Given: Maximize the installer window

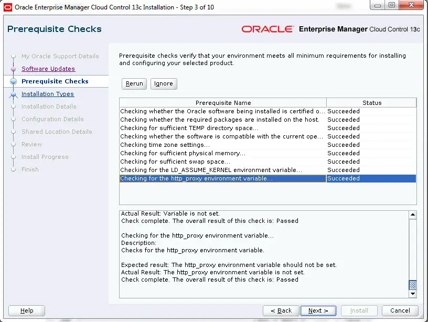Looking at the screenshot, I should click(392, 5).
